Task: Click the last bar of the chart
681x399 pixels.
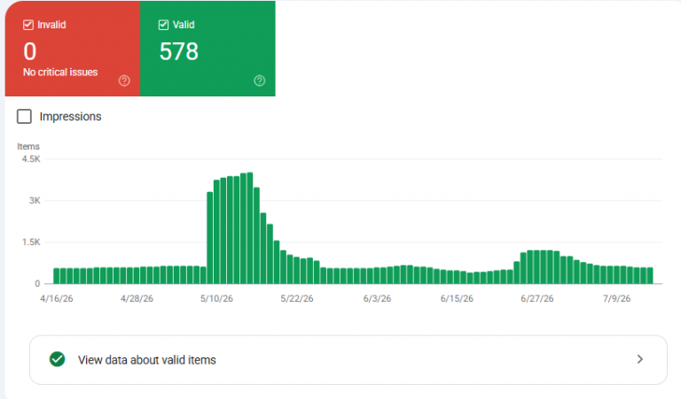Action: [650, 275]
